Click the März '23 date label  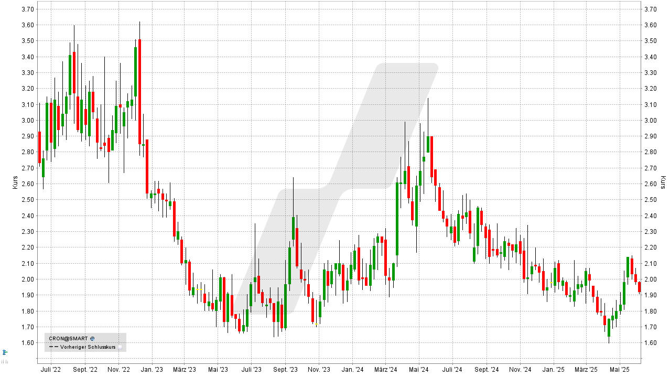pos(184,370)
